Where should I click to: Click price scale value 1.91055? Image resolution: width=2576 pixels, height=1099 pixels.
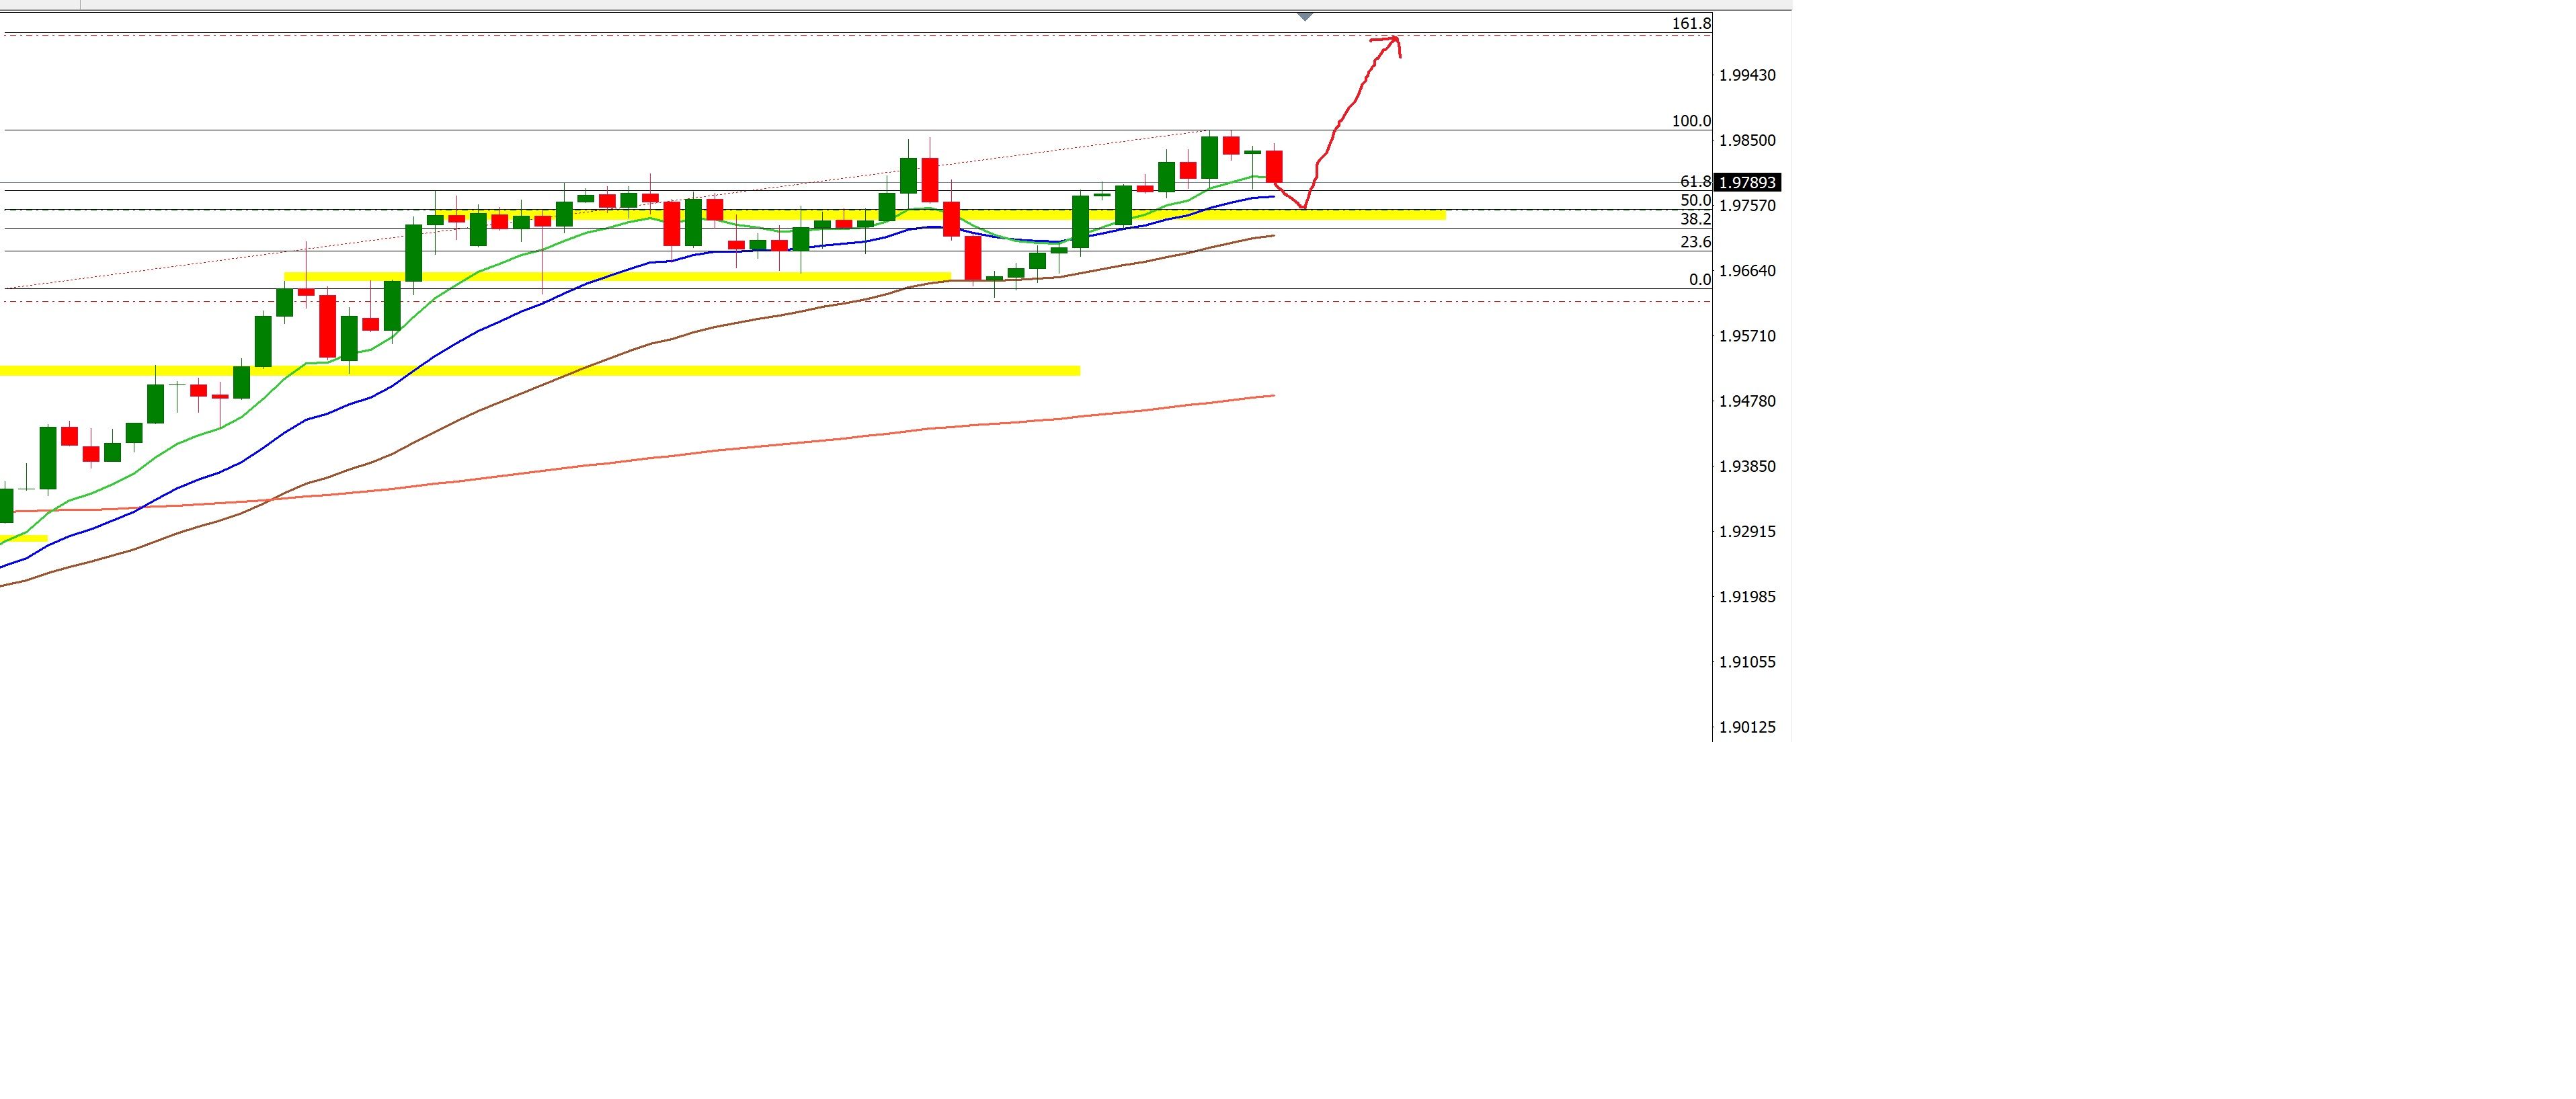click(x=1747, y=662)
